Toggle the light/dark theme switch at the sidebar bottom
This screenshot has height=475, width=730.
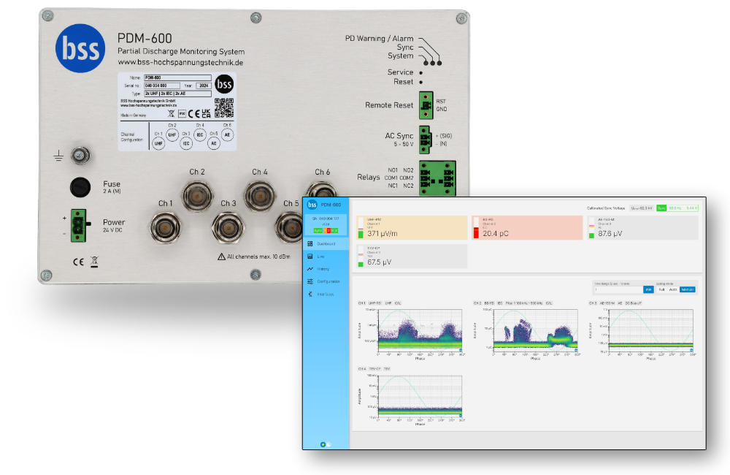point(326,444)
